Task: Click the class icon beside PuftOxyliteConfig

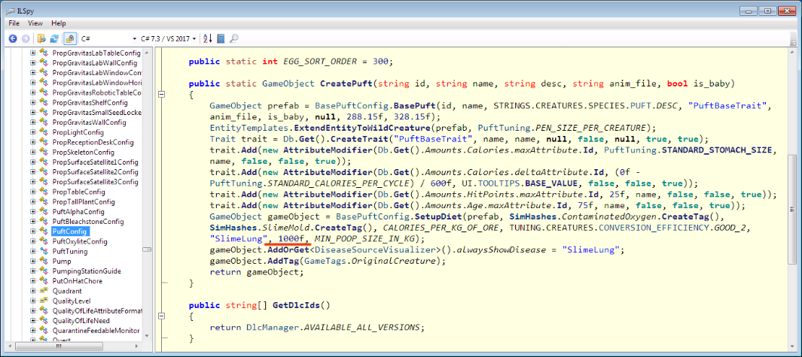Action: tap(44, 241)
